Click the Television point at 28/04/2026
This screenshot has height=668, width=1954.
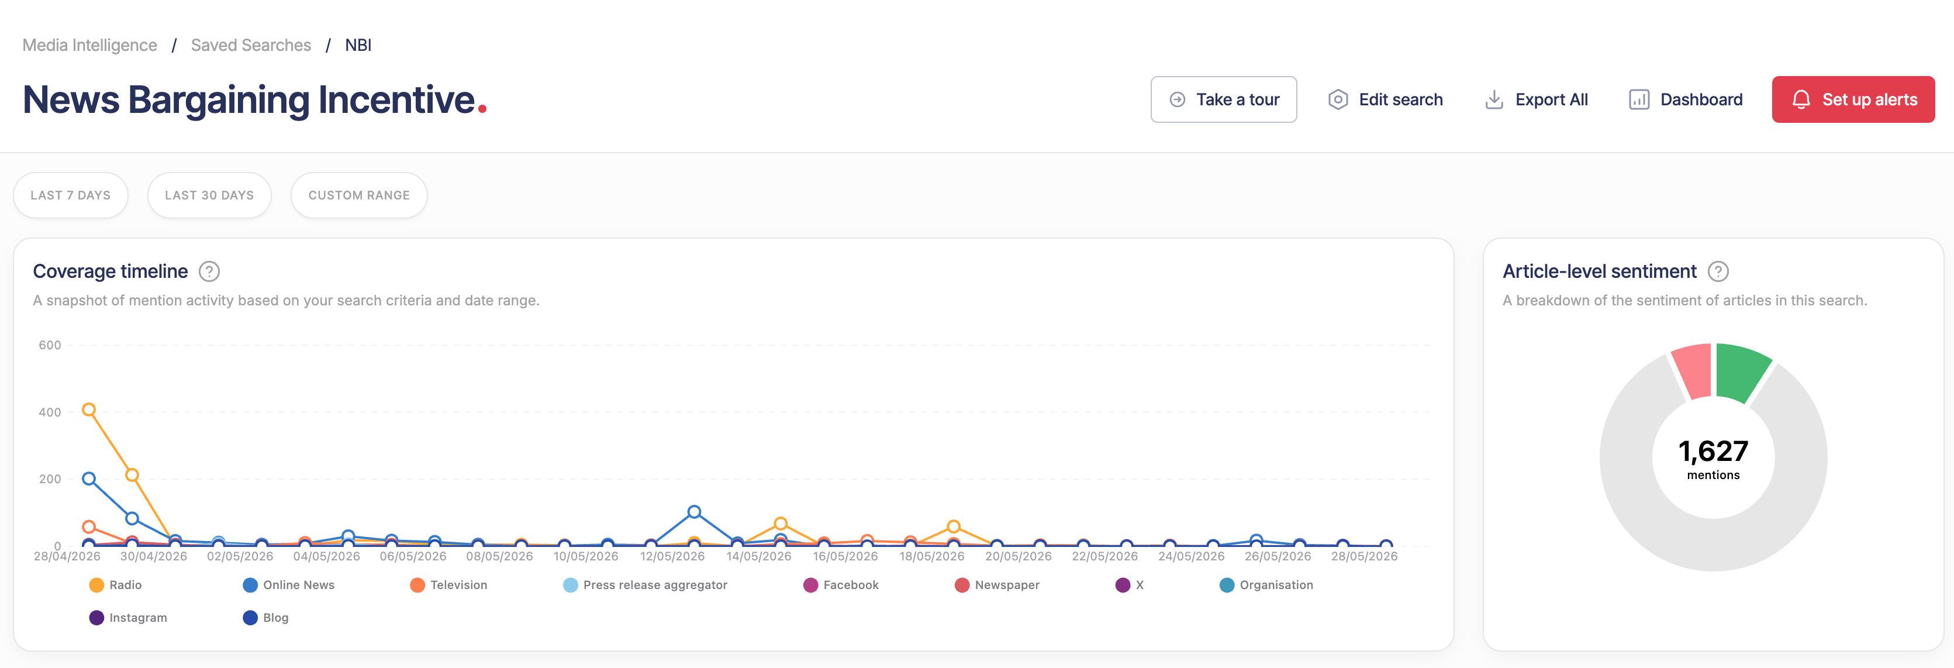(x=89, y=526)
